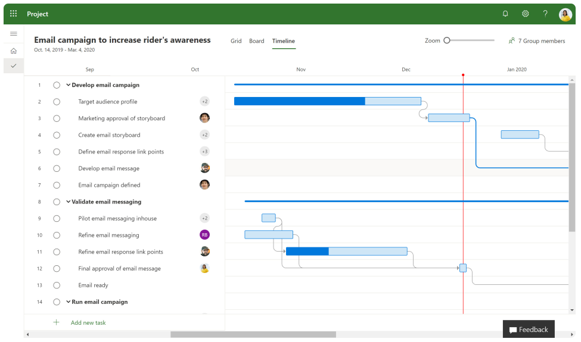The width and height of the screenshot is (581, 342).
Task: Open help question mark icon
Action: 545,14
